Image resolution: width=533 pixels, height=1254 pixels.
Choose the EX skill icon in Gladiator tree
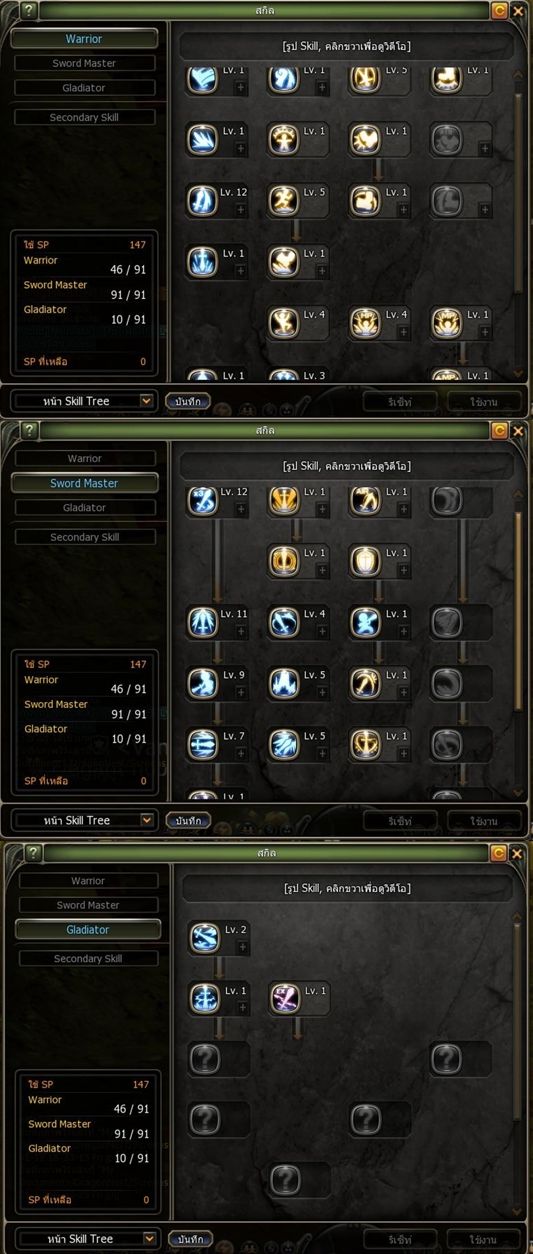pyautogui.click(x=286, y=999)
